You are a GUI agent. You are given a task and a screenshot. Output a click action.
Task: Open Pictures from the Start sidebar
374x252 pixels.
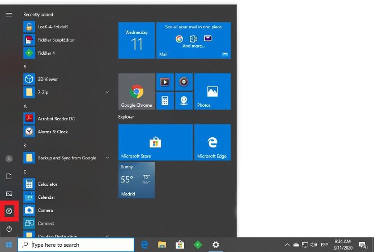[x=9, y=194]
